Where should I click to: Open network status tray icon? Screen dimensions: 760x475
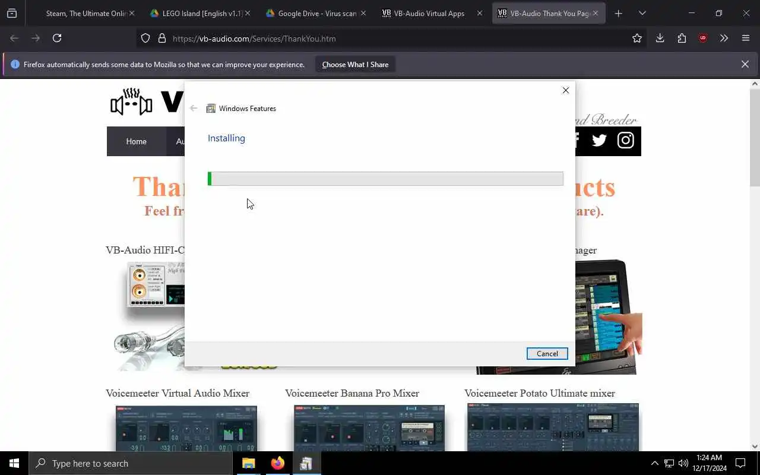669,463
